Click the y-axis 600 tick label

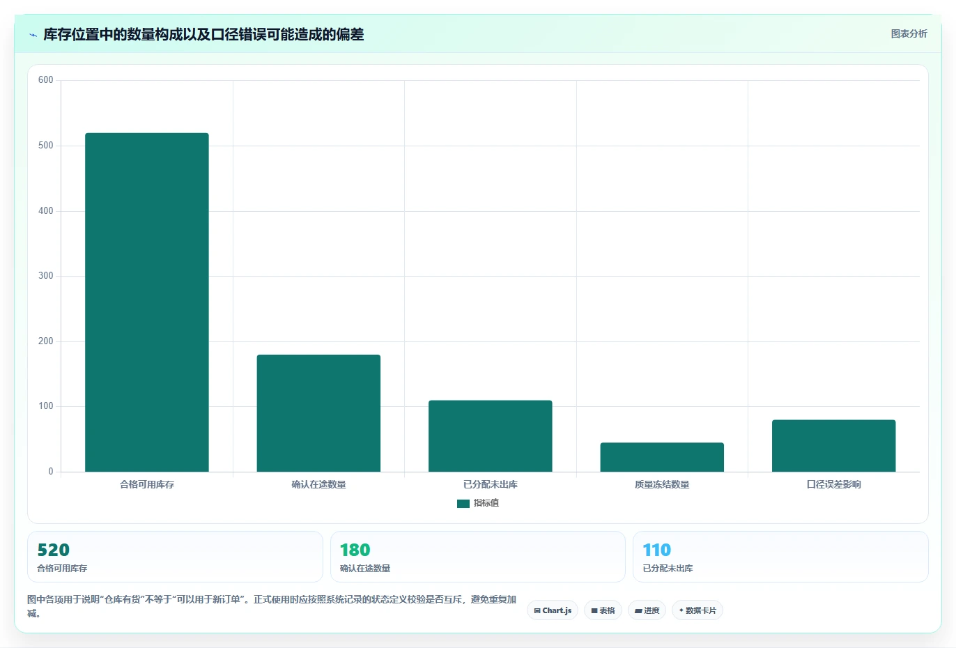pyautogui.click(x=46, y=80)
